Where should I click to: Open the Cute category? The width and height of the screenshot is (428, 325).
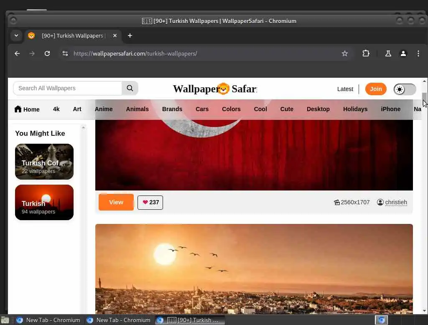tap(287, 109)
